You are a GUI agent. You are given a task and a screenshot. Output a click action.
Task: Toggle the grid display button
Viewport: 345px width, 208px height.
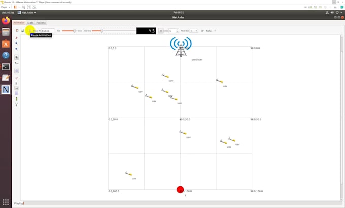[x=161, y=31]
